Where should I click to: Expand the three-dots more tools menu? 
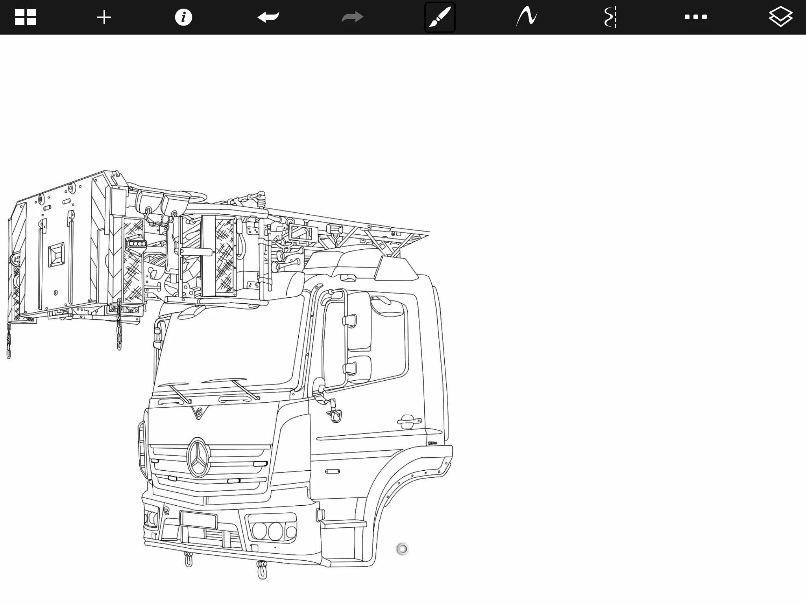[695, 17]
